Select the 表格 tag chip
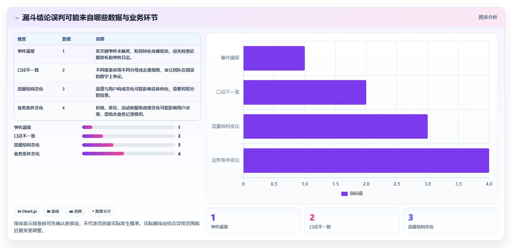This screenshot has width=512, height=248. (53, 211)
